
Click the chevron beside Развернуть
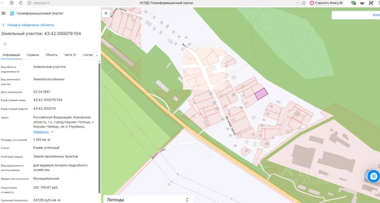coord(52,132)
